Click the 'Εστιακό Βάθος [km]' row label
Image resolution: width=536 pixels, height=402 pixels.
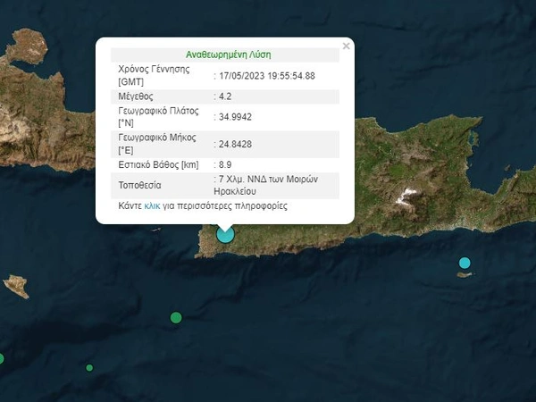[x=158, y=164]
